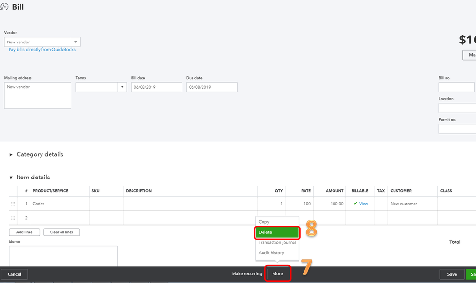Viewport: 476px width, 283px height.
Task: Click the View link in Billable column
Action: pos(364,204)
